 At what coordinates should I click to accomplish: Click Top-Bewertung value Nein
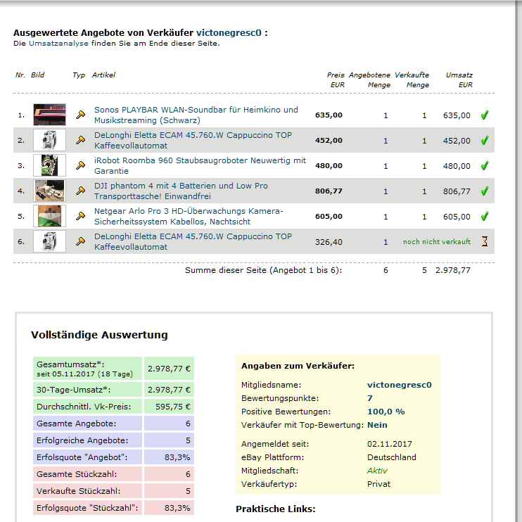pos(377,425)
